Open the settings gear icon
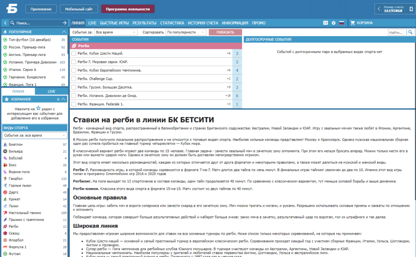This screenshot has width=416, height=257. click(334, 23)
